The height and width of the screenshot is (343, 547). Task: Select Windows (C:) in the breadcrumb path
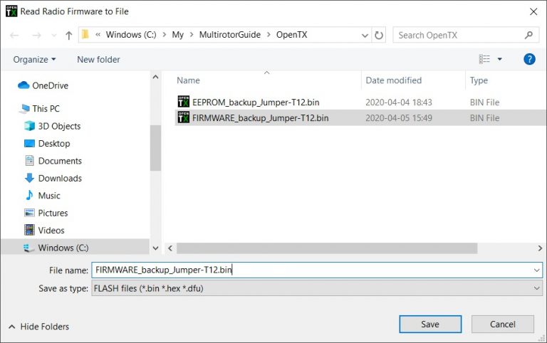coord(131,35)
